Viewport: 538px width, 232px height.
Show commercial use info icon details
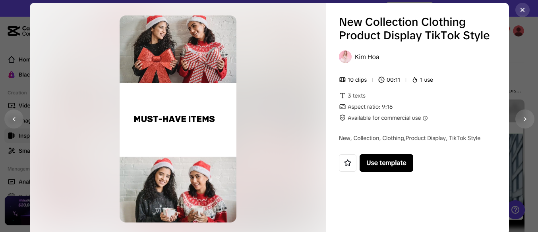click(425, 118)
